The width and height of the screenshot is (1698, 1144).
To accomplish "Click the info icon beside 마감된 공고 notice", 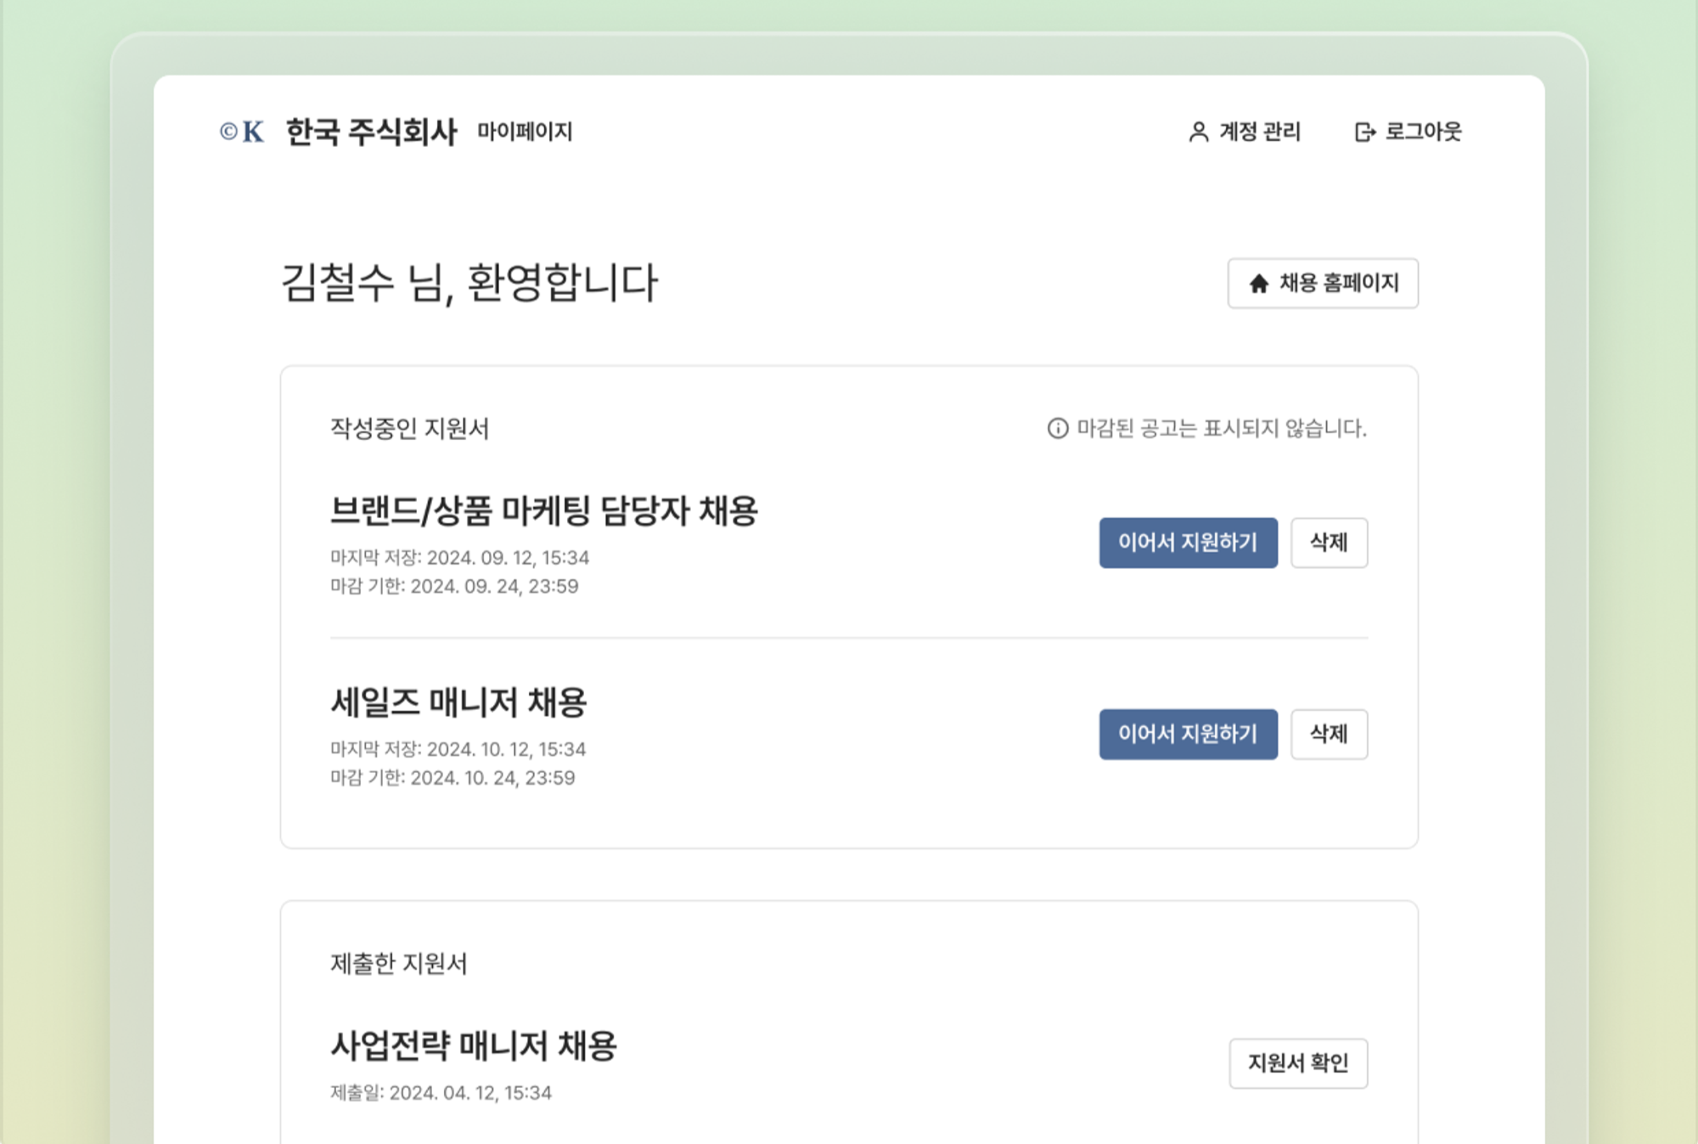I will [x=1057, y=428].
